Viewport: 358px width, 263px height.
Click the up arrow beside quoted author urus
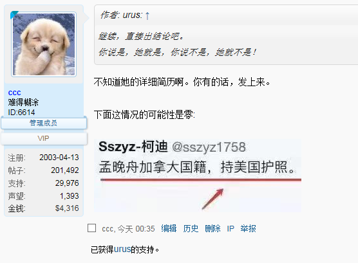tap(147, 16)
